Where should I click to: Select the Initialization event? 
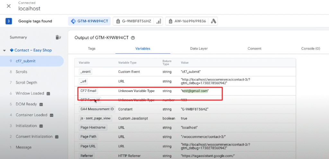click(26, 126)
